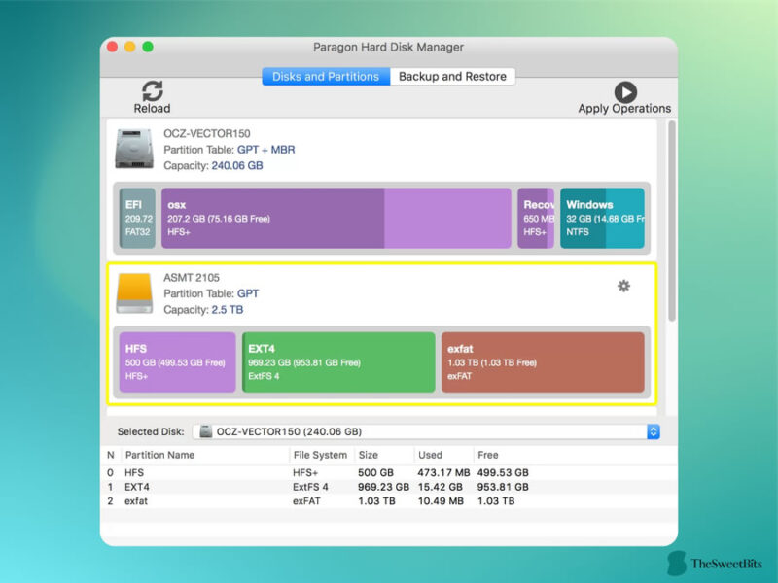This screenshot has height=583, width=778.
Task: Select the OCZ-VECTOR150 drive icon
Action: (x=133, y=148)
